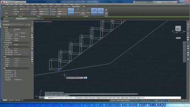Click the Base point option in the command line
This screenshot has width=190, height=107.
click(92, 98)
